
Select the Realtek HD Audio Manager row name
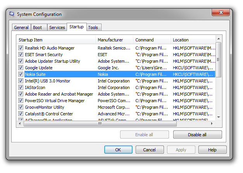coord(50,48)
